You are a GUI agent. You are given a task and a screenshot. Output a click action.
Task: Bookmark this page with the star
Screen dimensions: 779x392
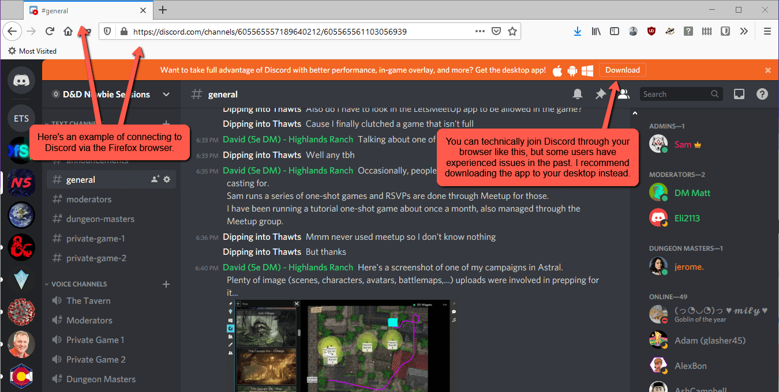pos(512,32)
